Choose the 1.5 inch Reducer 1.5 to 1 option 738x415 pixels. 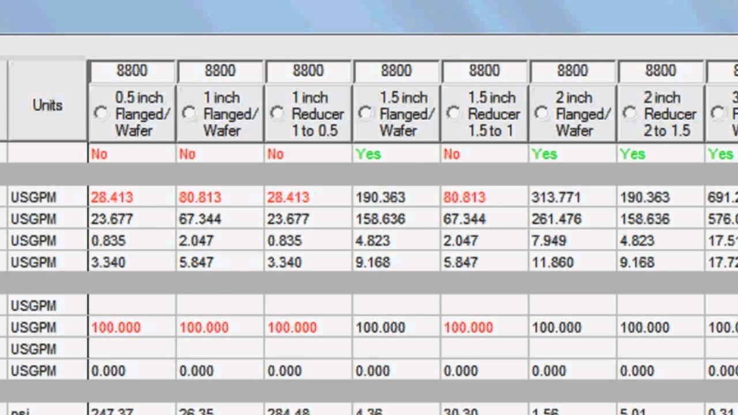tap(454, 114)
